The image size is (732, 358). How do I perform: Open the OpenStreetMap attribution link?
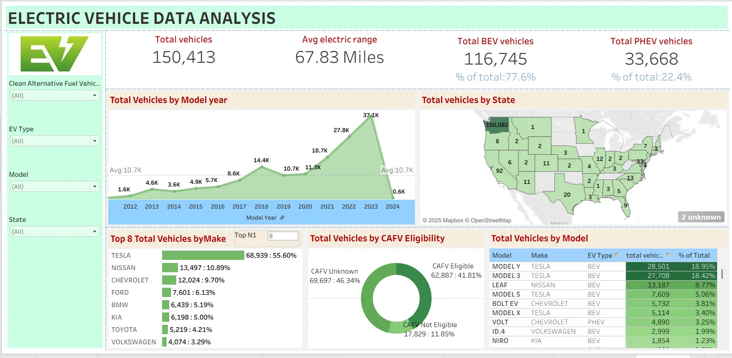(488, 221)
